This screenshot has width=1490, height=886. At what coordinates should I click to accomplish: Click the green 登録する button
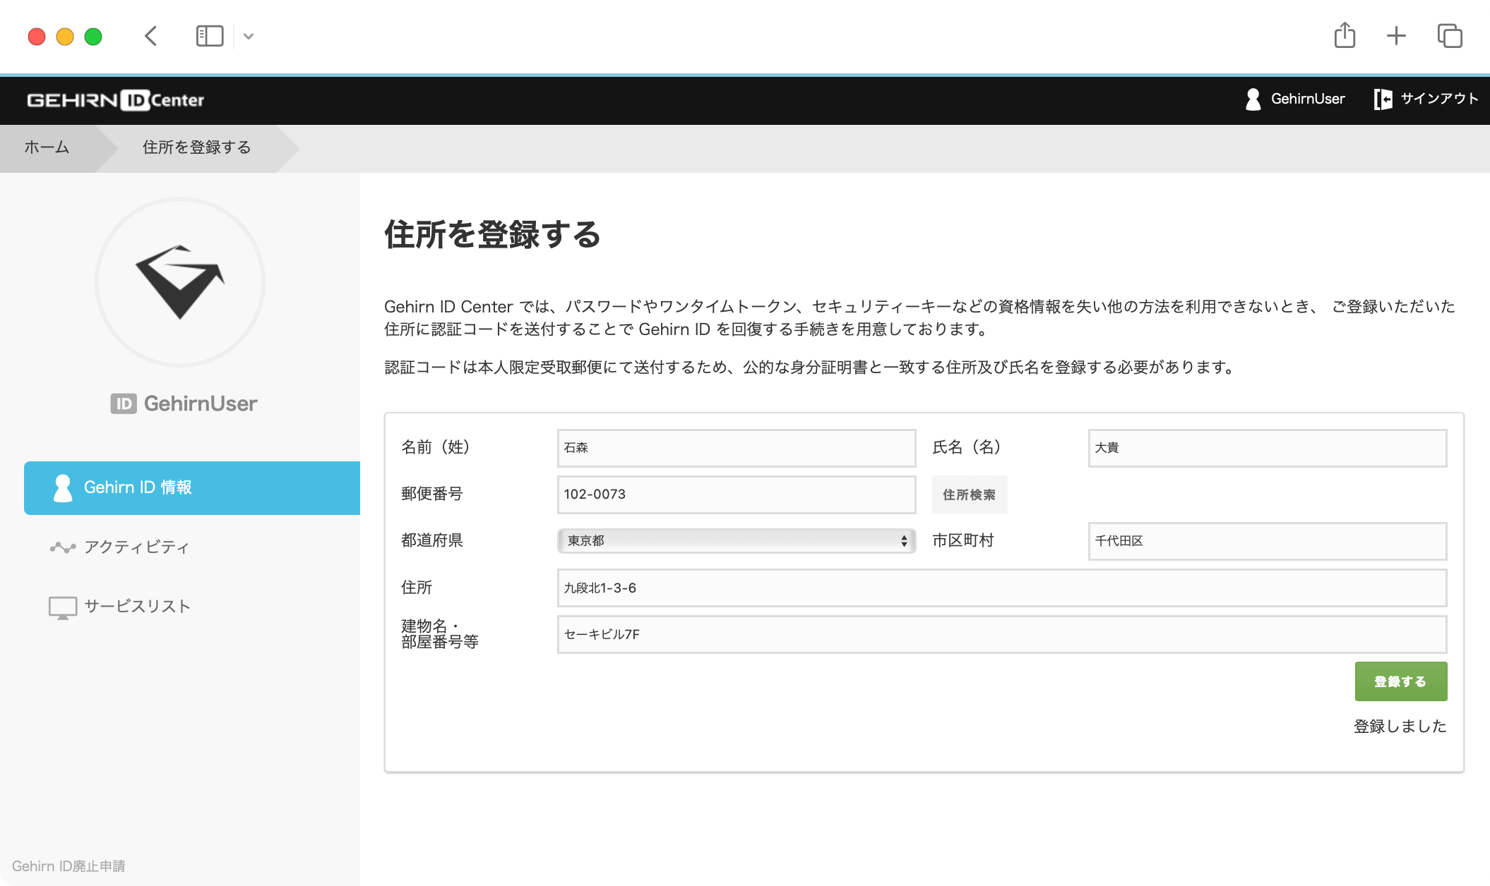pos(1400,681)
